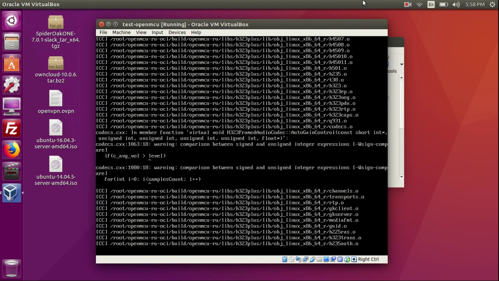Open the En keyboard layout indicator
This screenshot has width=499, height=281.
431,5
